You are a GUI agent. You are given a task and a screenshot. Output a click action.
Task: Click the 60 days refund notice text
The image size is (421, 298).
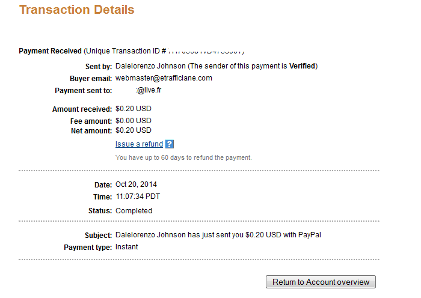pos(183,157)
